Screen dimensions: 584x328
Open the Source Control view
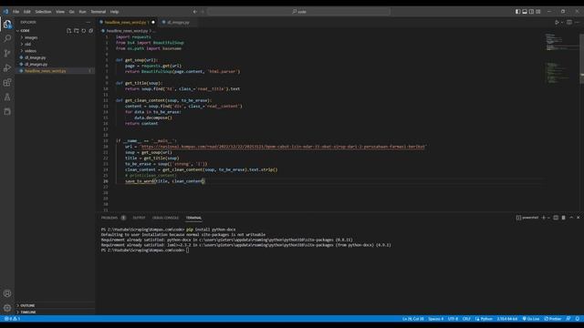click(7, 53)
